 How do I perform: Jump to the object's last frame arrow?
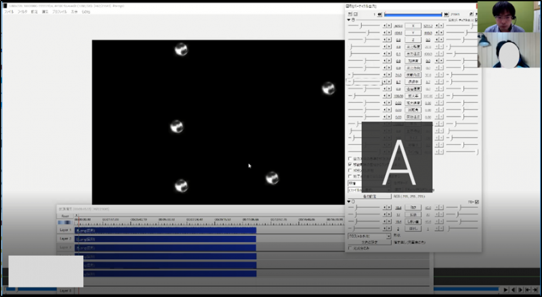click(x=446, y=14)
